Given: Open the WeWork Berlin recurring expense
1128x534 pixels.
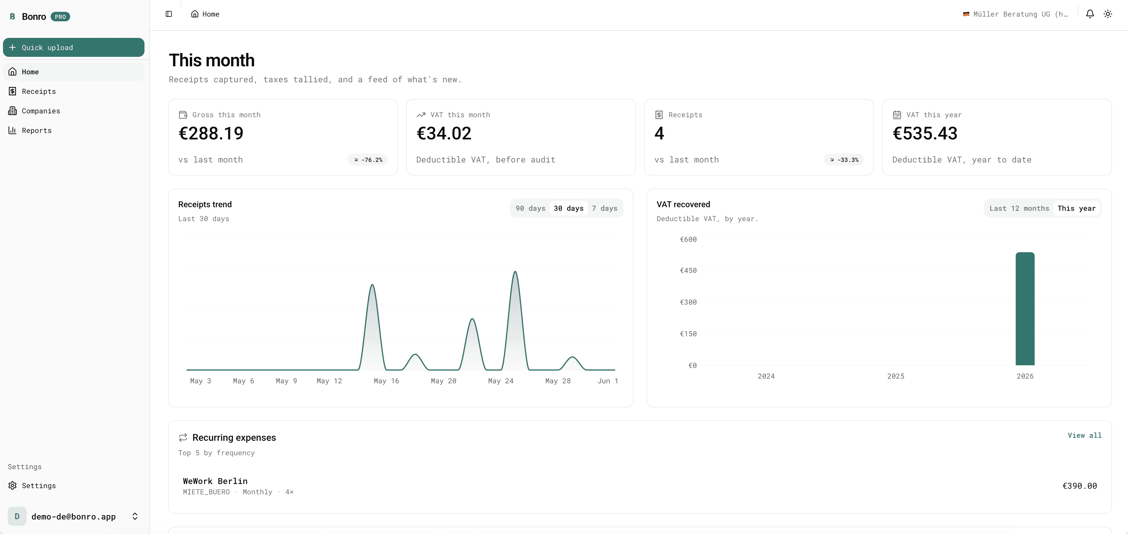Looking at the screenshot, I should coord(640,486).
